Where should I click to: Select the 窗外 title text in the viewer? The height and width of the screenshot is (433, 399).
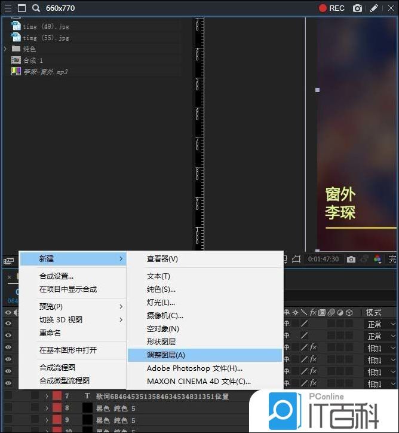340,194
